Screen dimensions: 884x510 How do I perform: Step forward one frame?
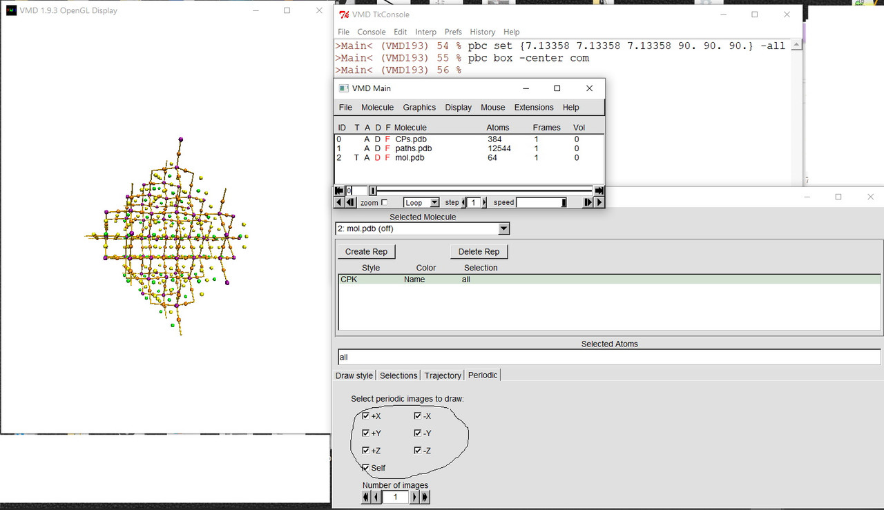[588, 202]
